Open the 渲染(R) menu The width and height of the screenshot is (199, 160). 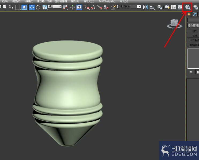tap(75, 1)
